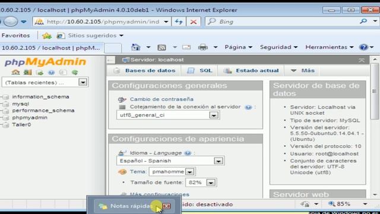Open the zoom level 85% dropdown arrow
Viewport: 380px width, 214px height.
click(365, 204)
